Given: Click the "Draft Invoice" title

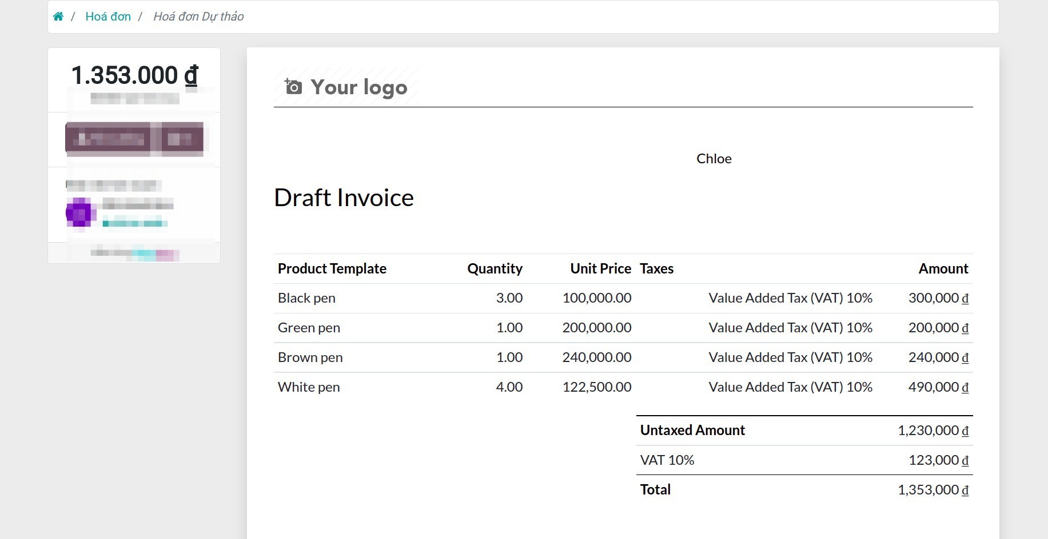Looking at the screenshot, I should pyautogui.click(x=344, y=197).
